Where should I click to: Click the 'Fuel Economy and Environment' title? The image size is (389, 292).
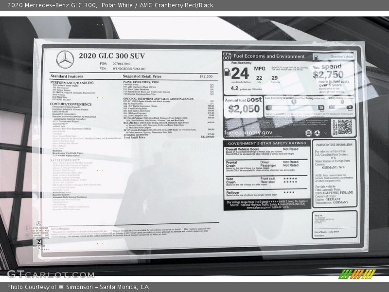(x=269, y=56)
